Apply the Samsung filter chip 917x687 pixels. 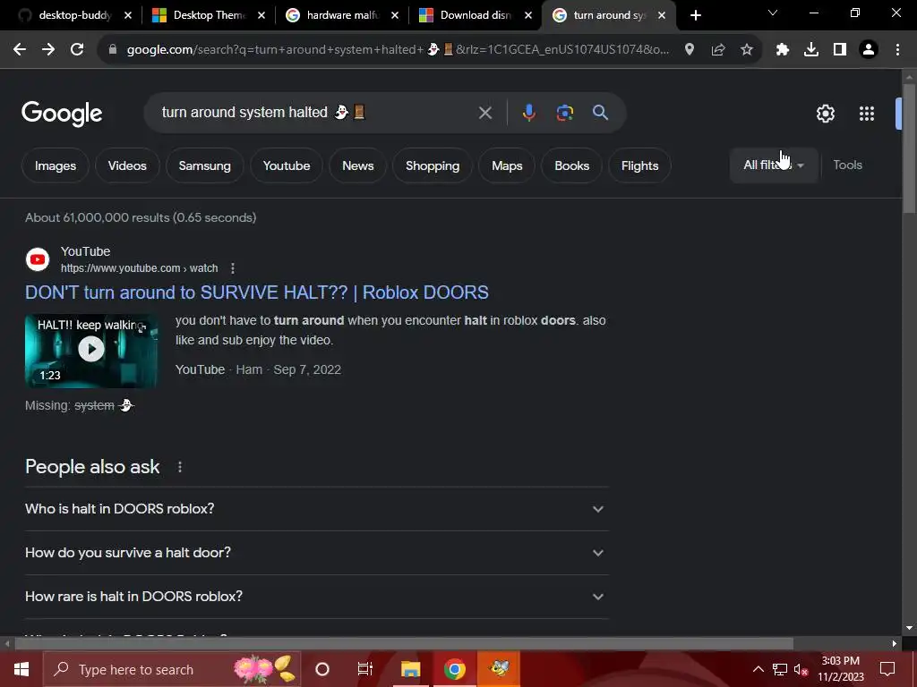205,165
